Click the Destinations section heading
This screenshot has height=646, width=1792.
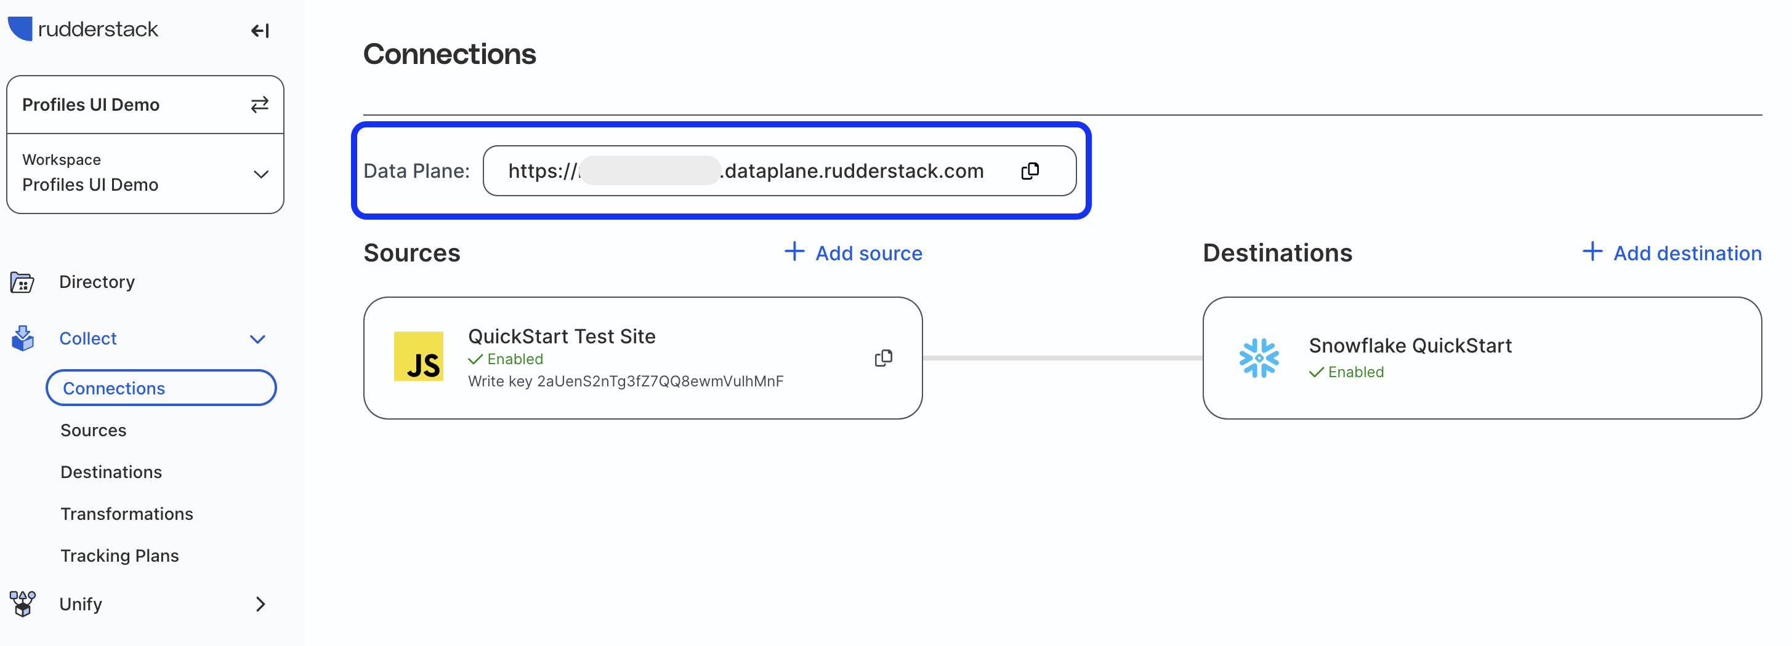tap(1277, 253)
